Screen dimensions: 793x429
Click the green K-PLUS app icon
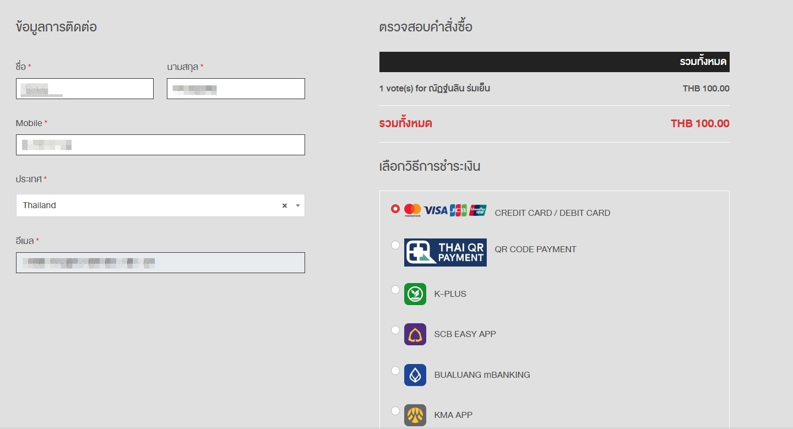(x=415, y=294)
